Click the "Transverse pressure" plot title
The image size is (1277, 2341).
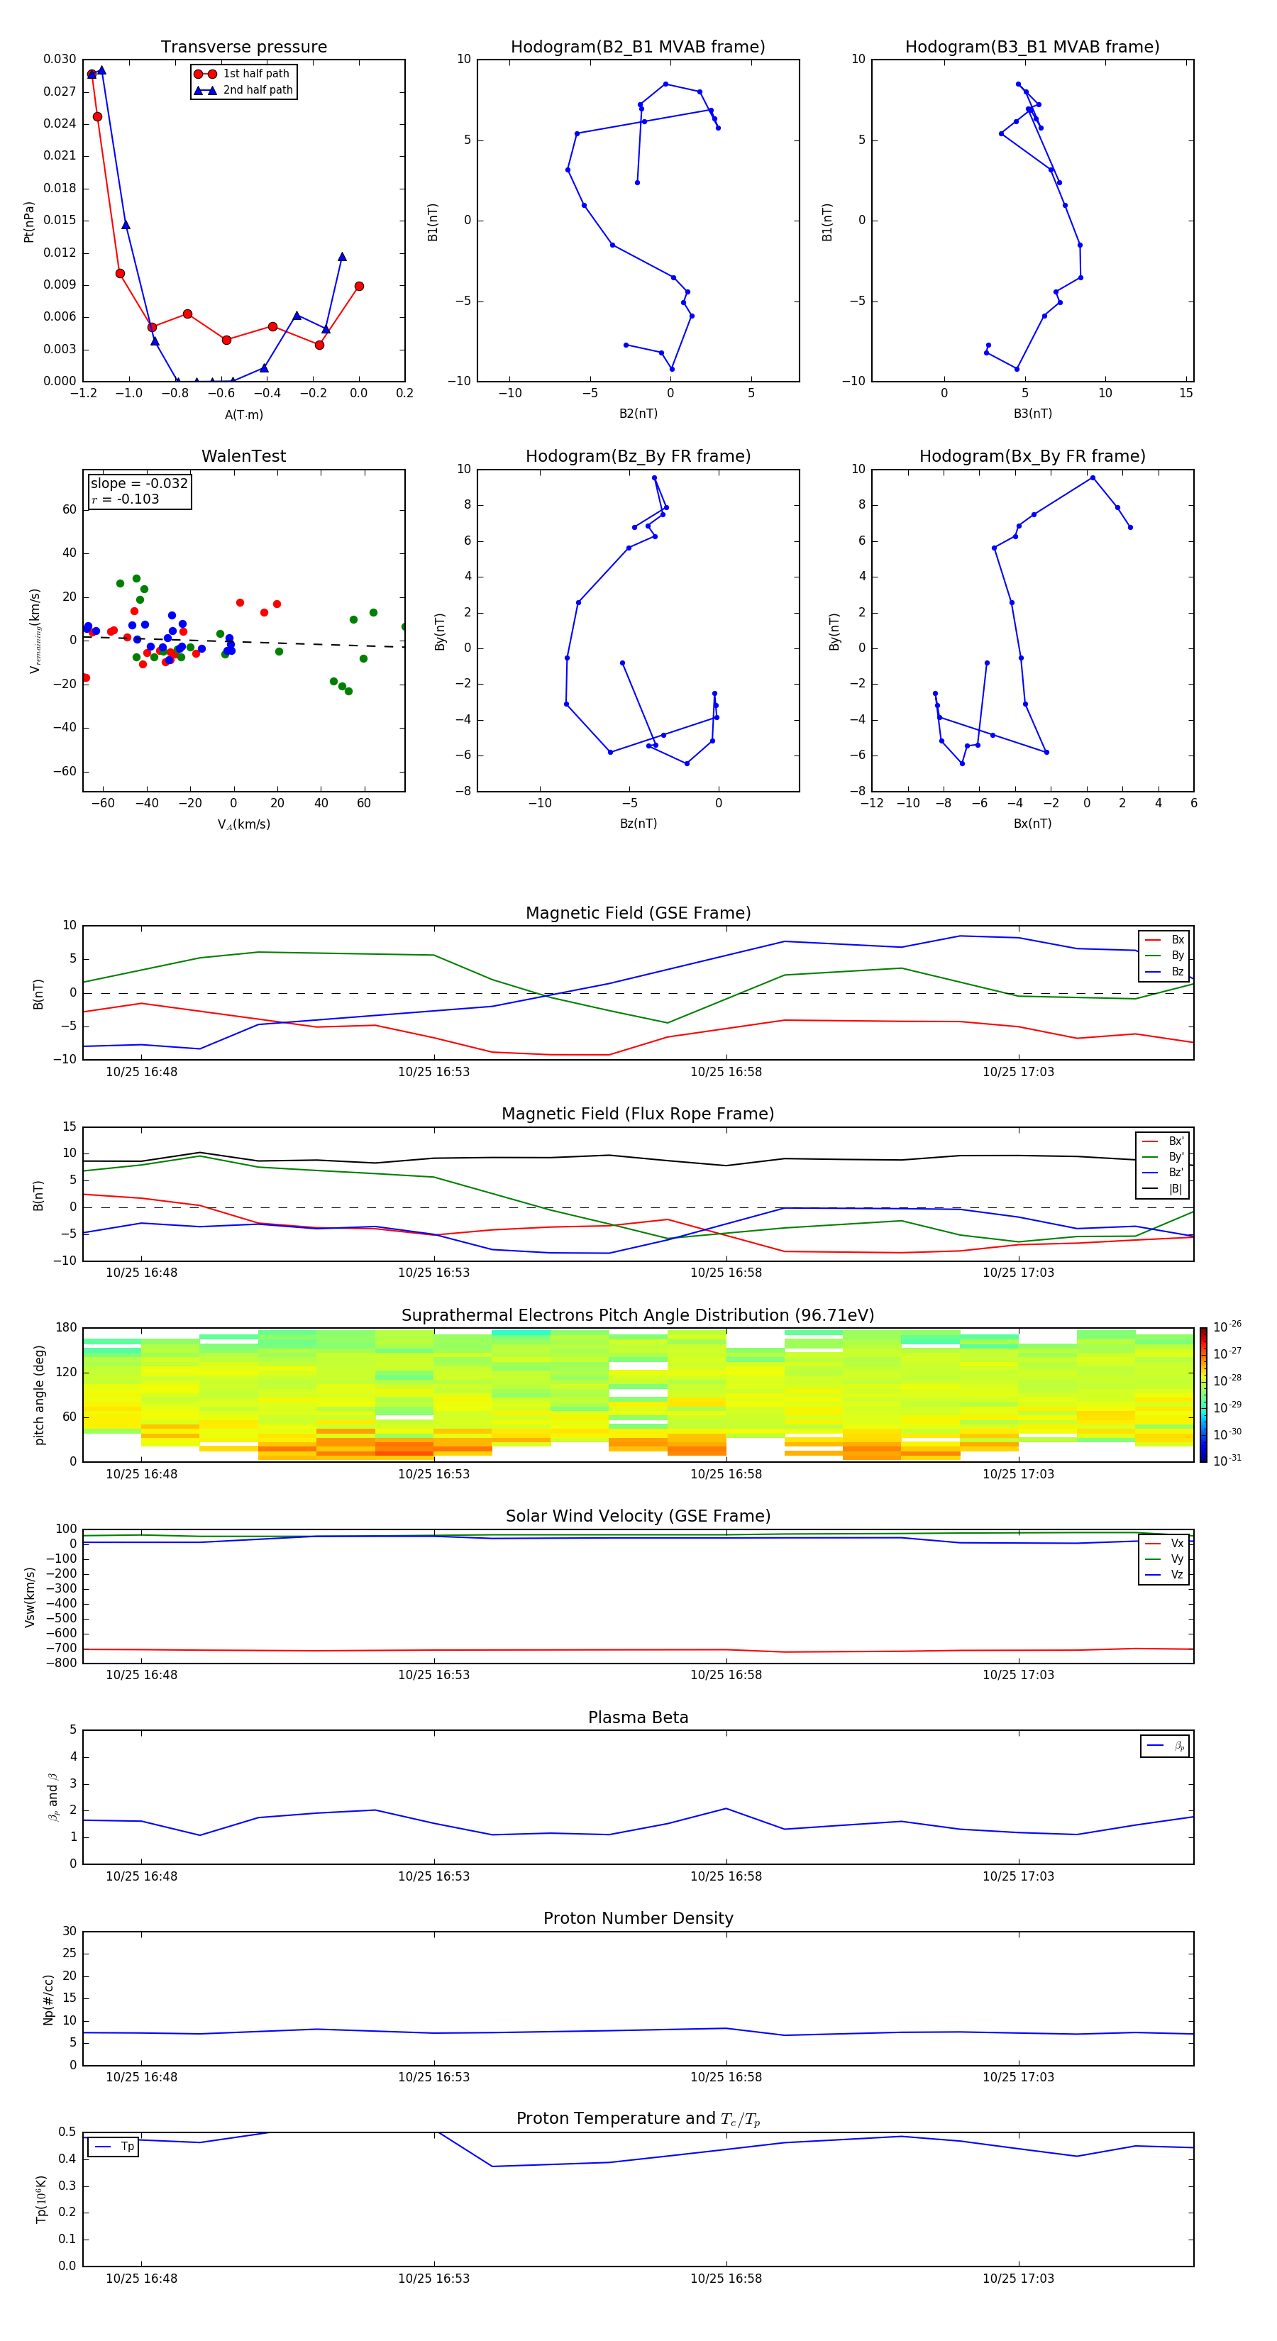click(243, 48)
